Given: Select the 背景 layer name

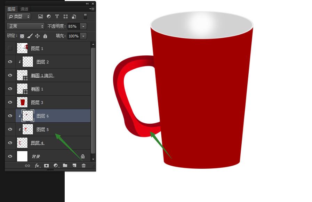Looking at the screenshot, I should point(36,156).
